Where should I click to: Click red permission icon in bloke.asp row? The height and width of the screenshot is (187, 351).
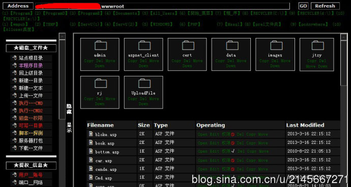(x=233, y=134)
